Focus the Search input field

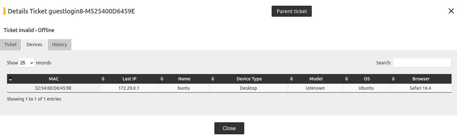coord(422,63)
